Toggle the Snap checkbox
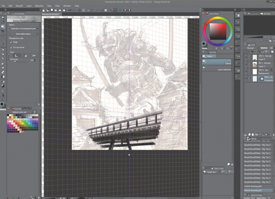This screenshot has height=199, width=275. [11, 42]
